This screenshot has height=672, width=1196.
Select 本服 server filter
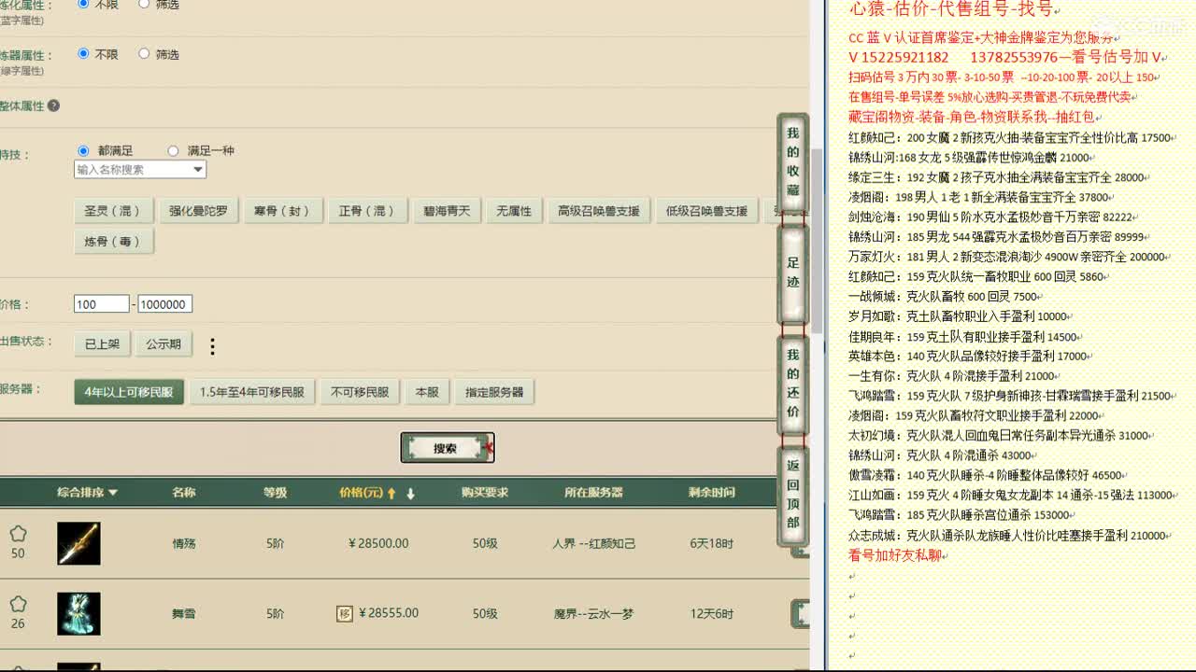coord(427,392)
